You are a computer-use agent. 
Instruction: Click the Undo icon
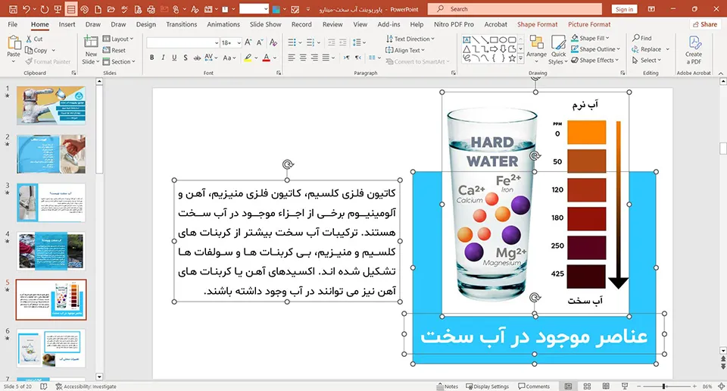pos(26,9)
